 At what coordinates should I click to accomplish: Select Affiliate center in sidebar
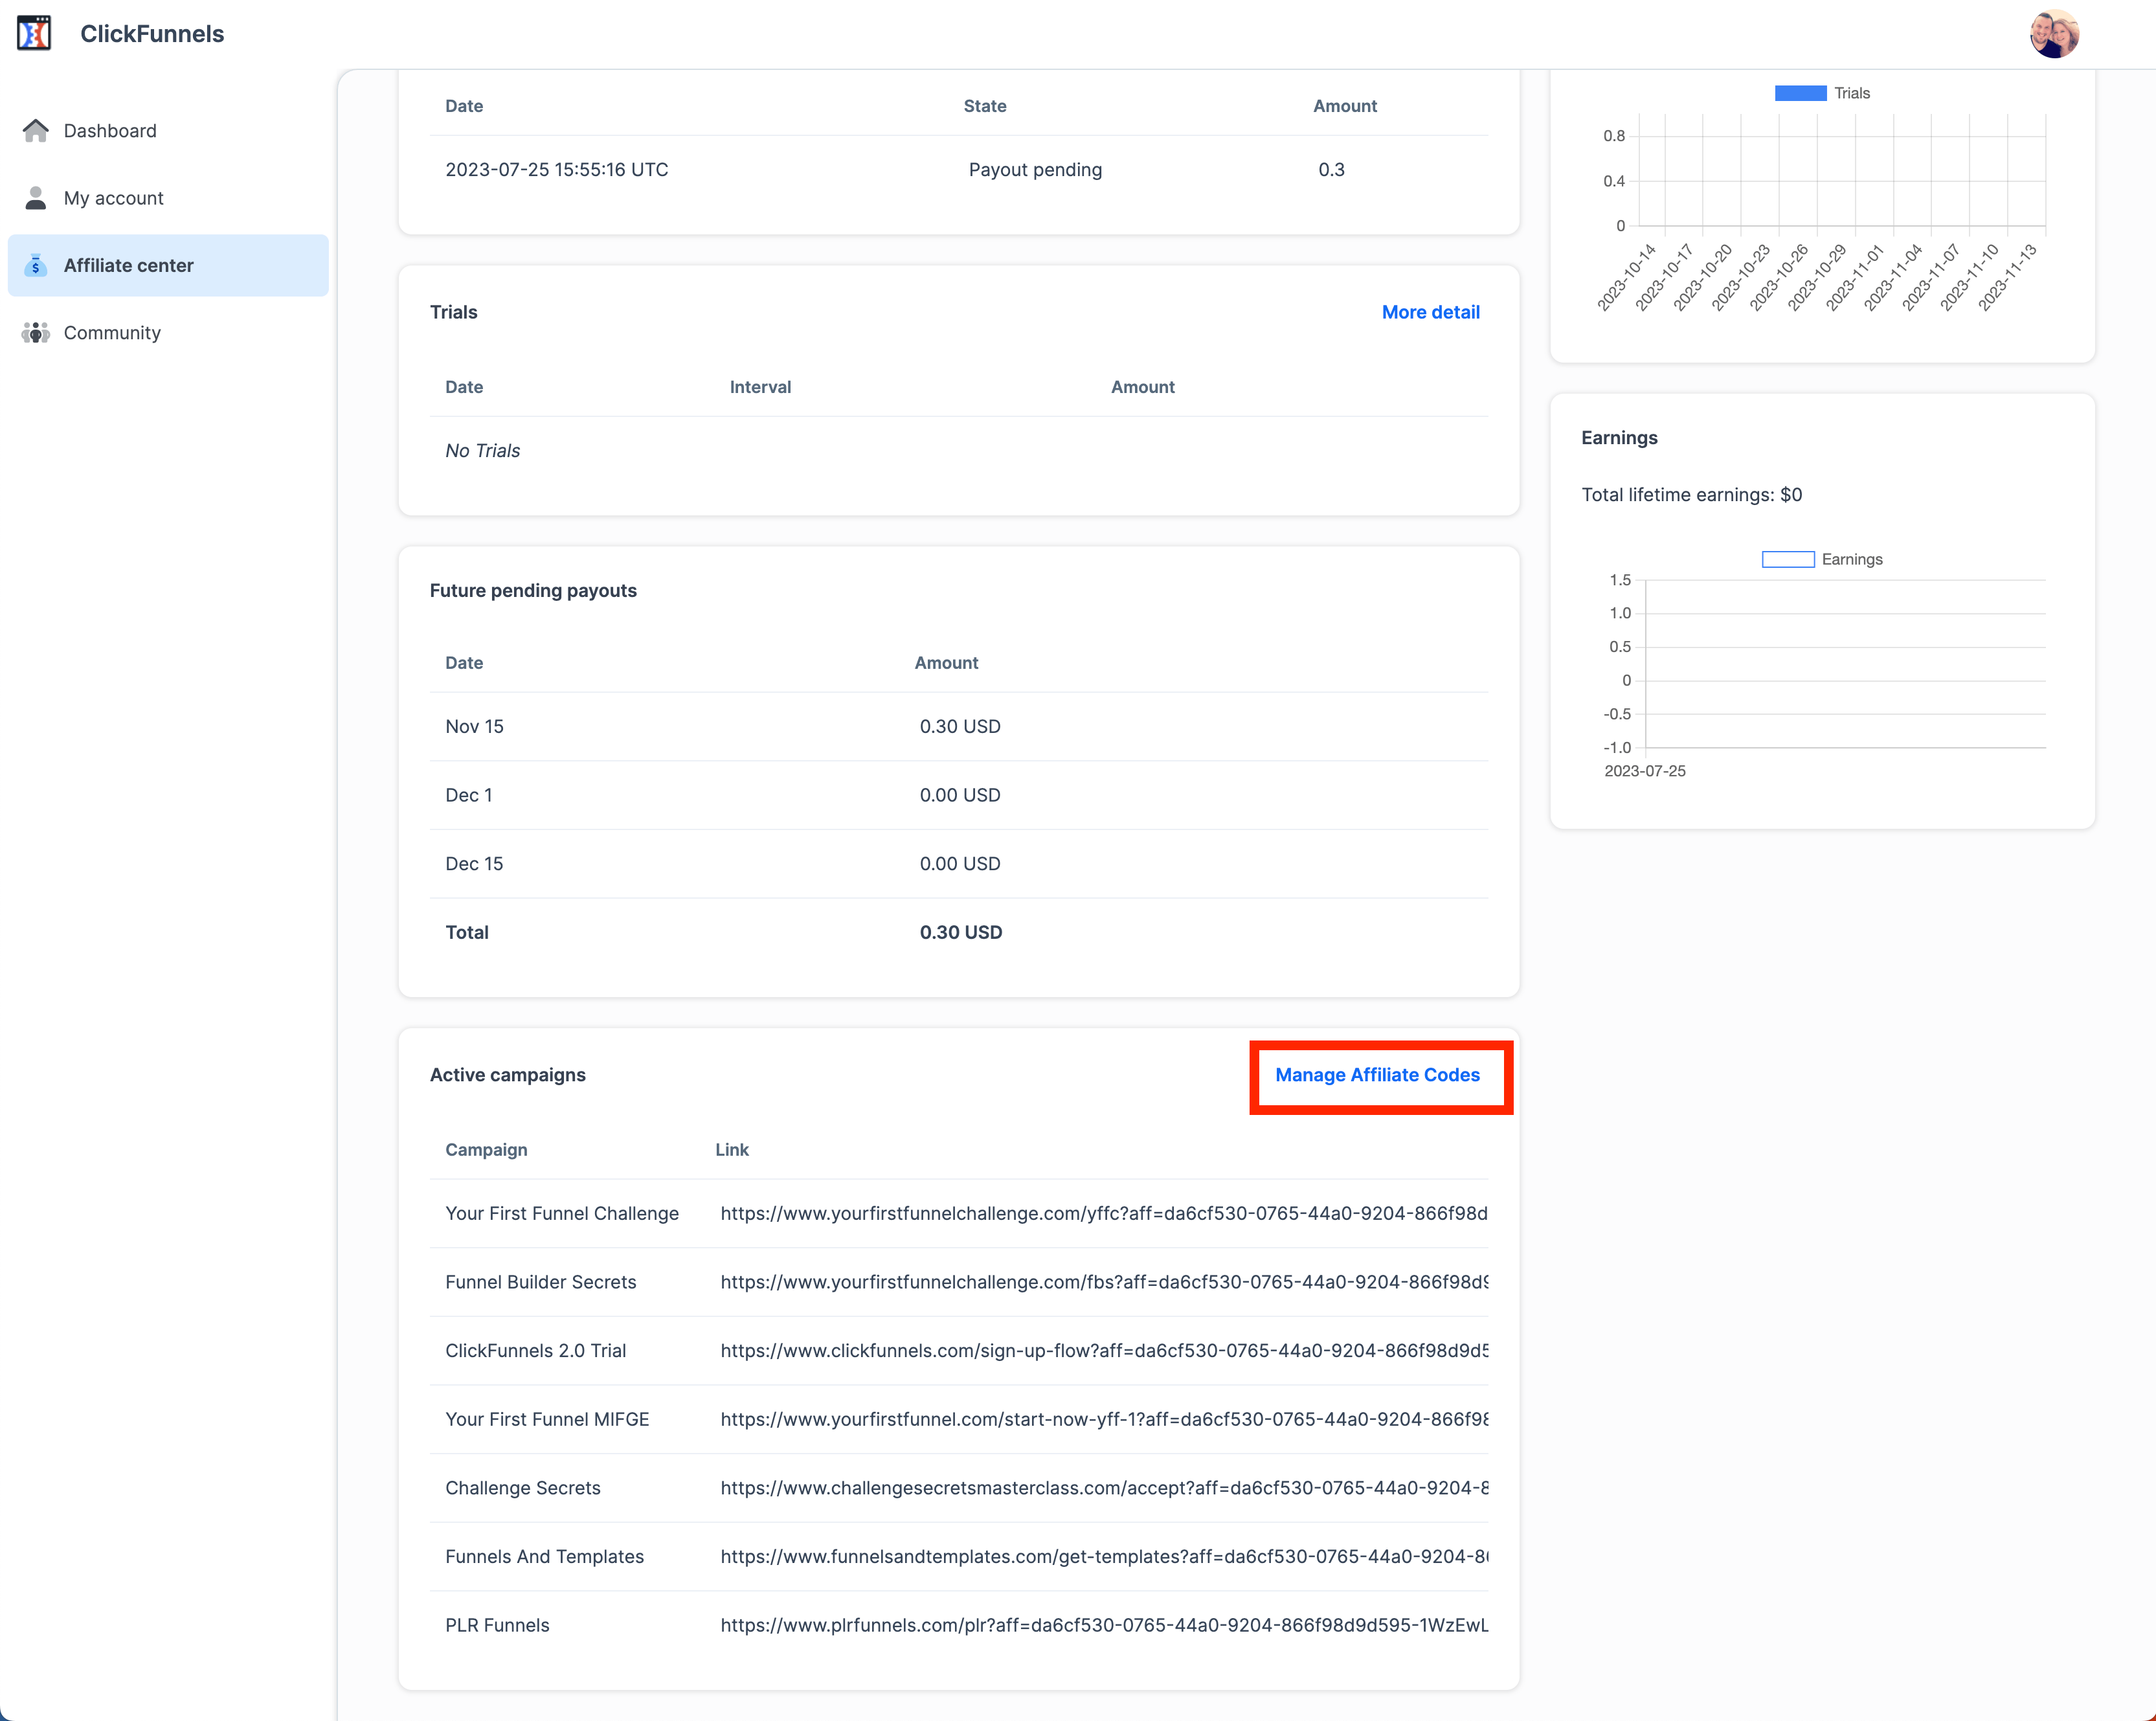click(168, 265)
